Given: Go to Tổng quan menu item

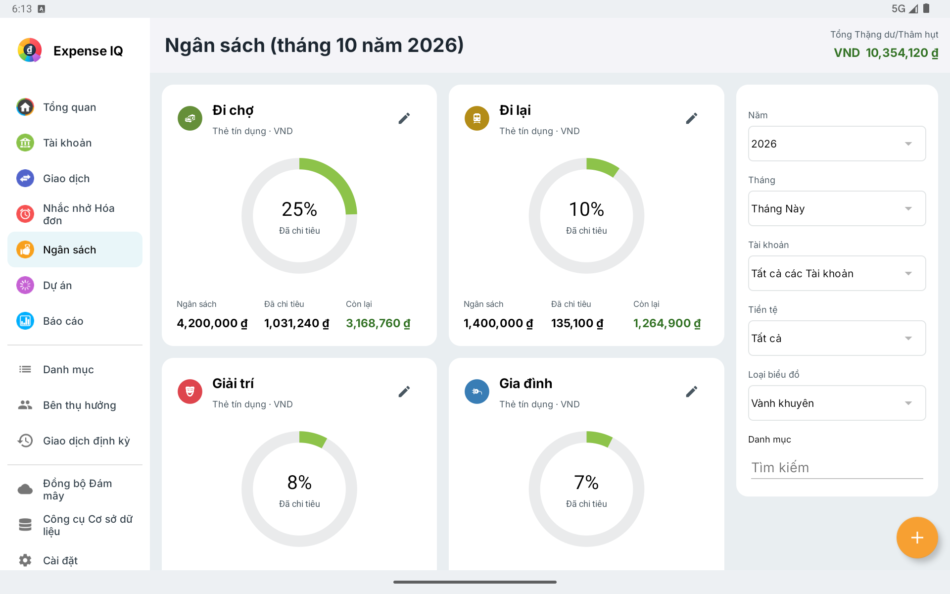Looking at the screenshot, I should (75, 107).
